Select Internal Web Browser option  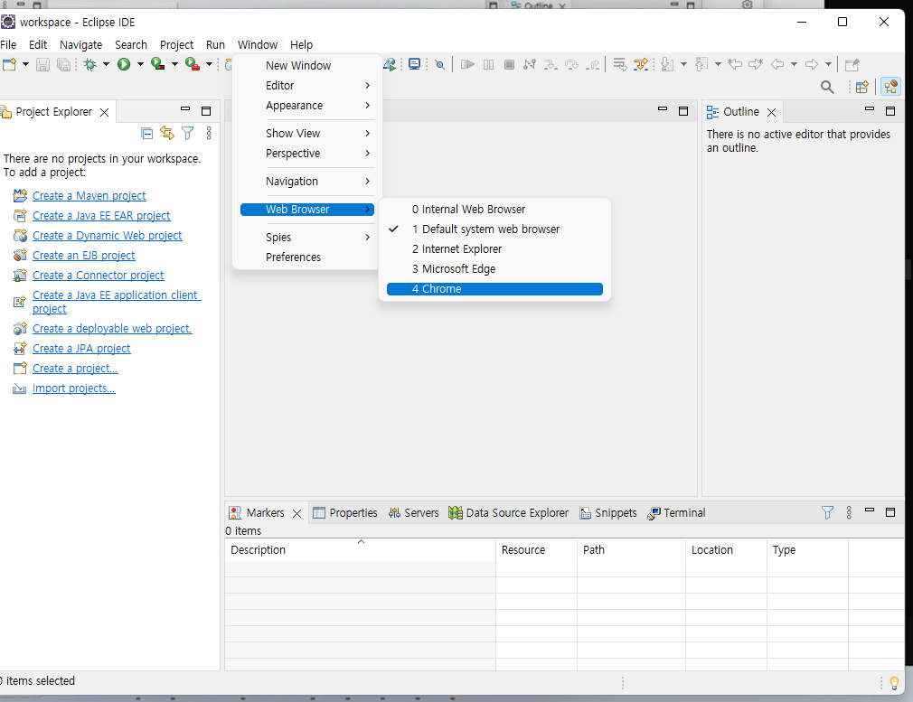(494, 209)
